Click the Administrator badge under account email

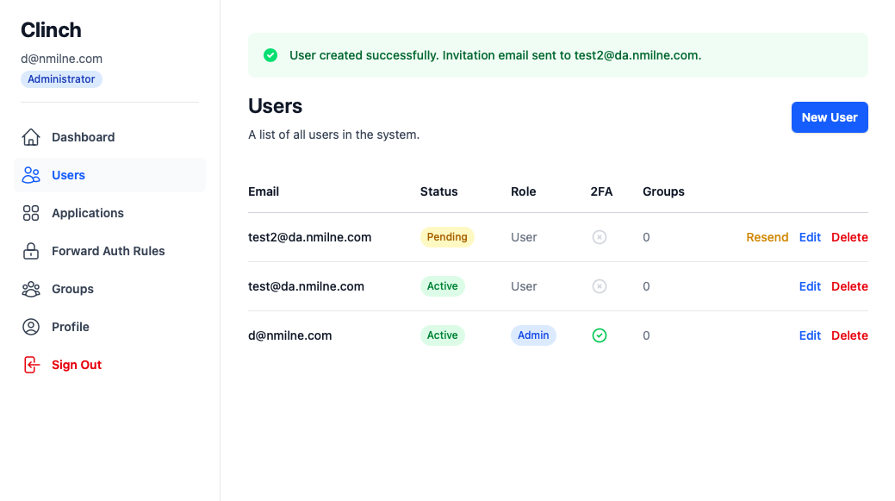pos(61,79)
